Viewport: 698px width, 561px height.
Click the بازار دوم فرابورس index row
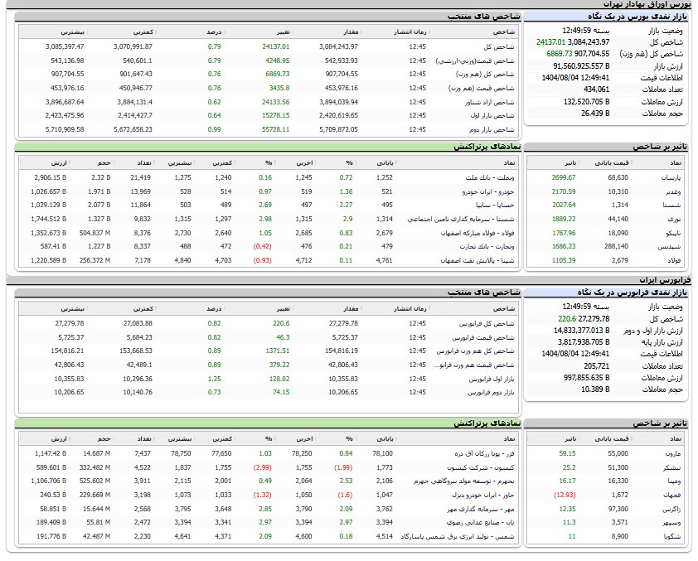[x=489, y=393]
